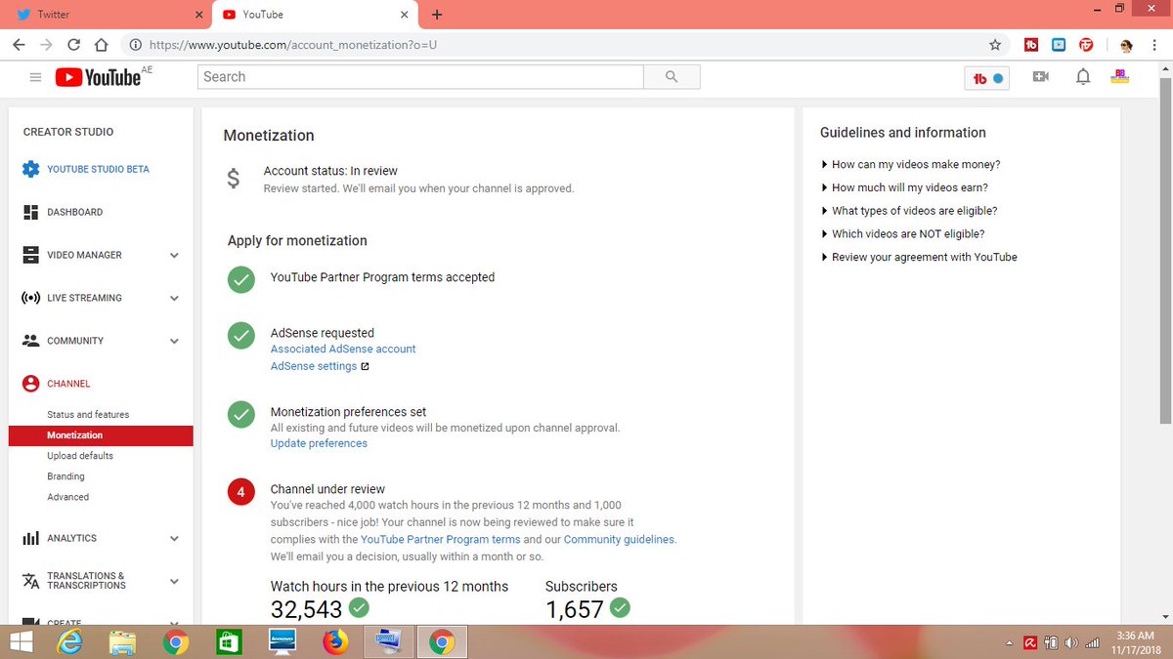
Task: Open the Associated AdSense account link
Action: pos(343,349)
